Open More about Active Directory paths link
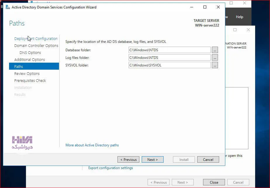The width and height of the screenshot is (270, 188). point(92,145)
